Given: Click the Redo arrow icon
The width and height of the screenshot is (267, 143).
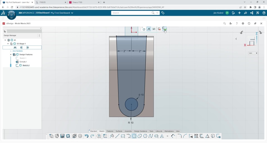Looking at the screenshot, I should pyautogui.click(x=92, y=136).
